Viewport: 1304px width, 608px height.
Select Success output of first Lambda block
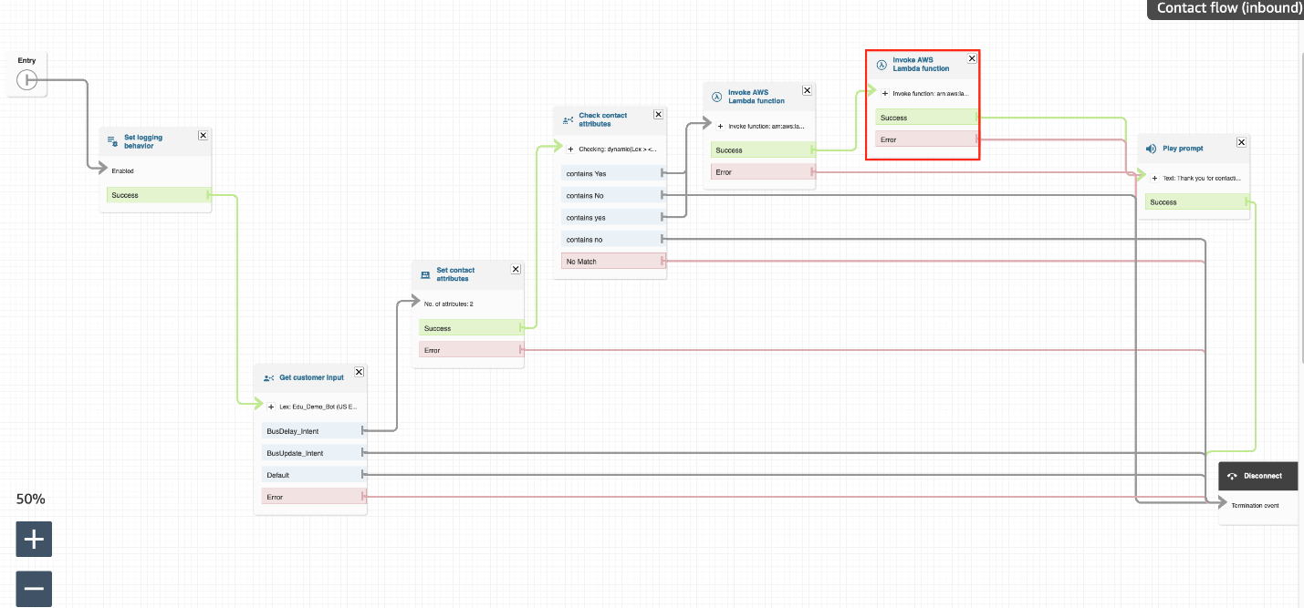(761, 150)
